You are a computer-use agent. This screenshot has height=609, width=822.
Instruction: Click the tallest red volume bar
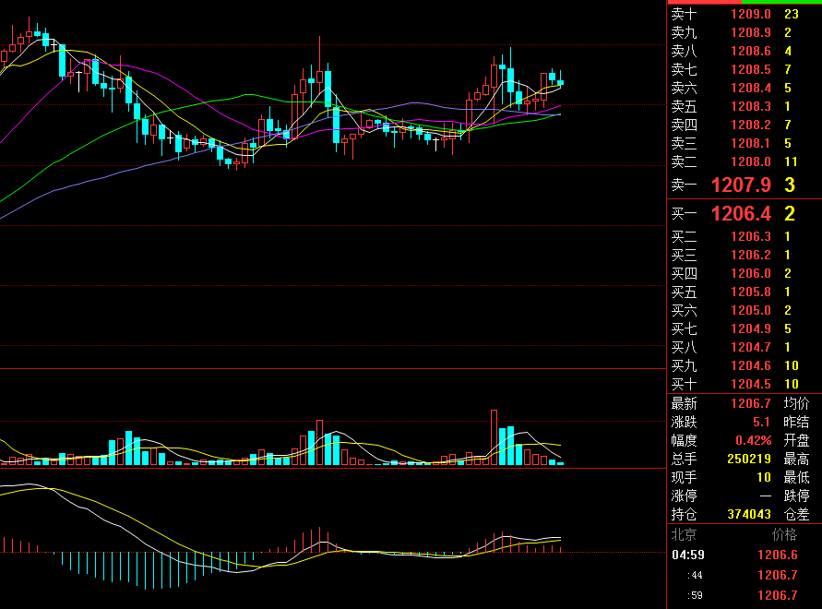(x=494, y=436)
